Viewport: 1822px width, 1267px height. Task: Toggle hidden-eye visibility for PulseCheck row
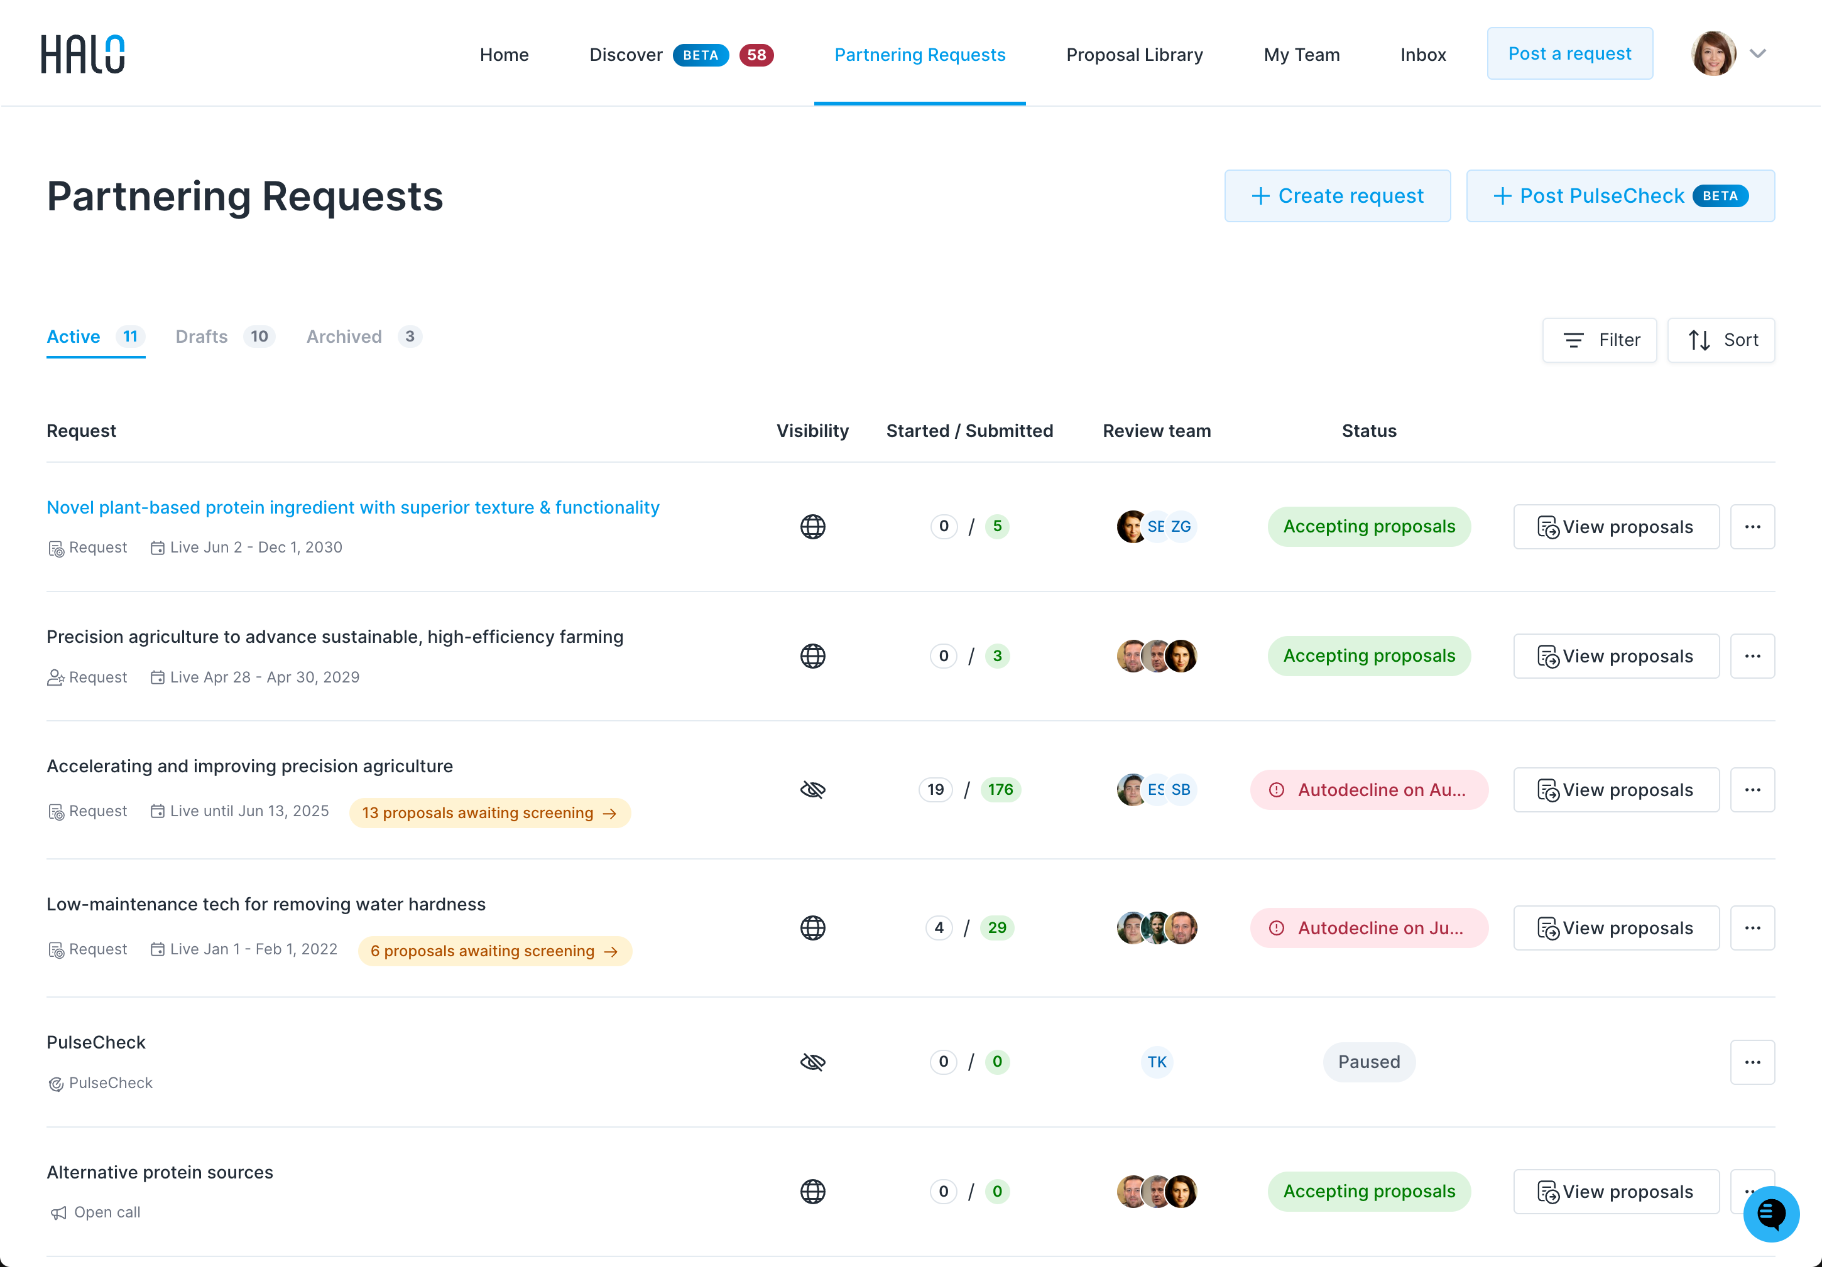click(812, 1062)
